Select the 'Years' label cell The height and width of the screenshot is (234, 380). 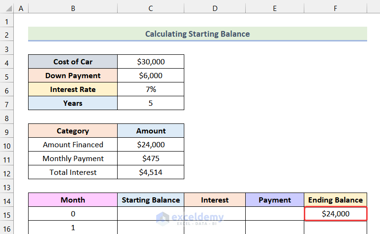click(x=73, y=103)
